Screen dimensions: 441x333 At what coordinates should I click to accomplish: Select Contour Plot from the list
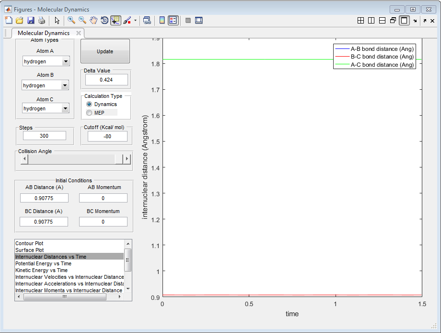click(x=29, y=243)
